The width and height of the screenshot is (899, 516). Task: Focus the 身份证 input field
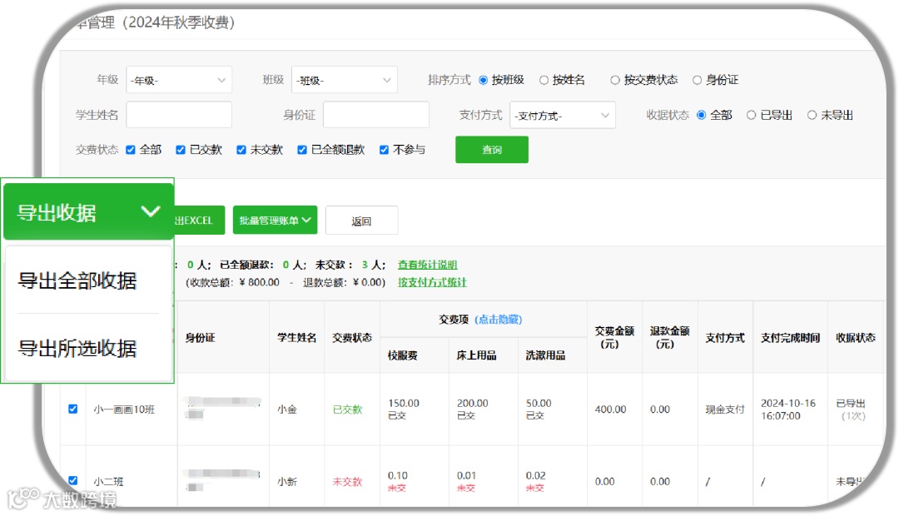click(376, 115)
